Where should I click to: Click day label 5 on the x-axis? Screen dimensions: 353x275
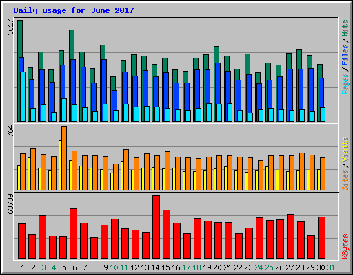[64, 267]
